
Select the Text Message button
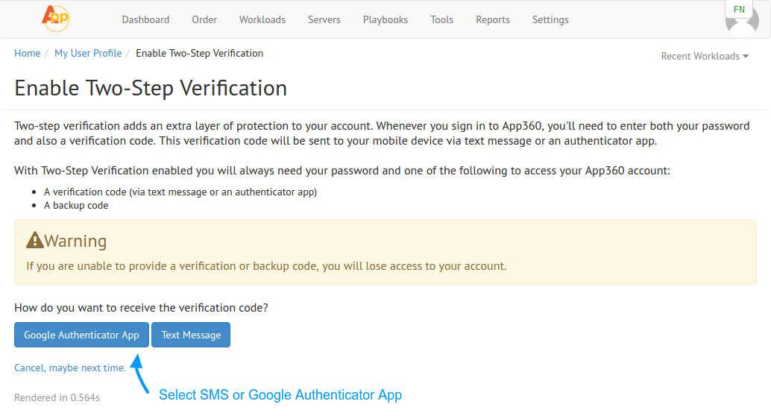(191, 335)
